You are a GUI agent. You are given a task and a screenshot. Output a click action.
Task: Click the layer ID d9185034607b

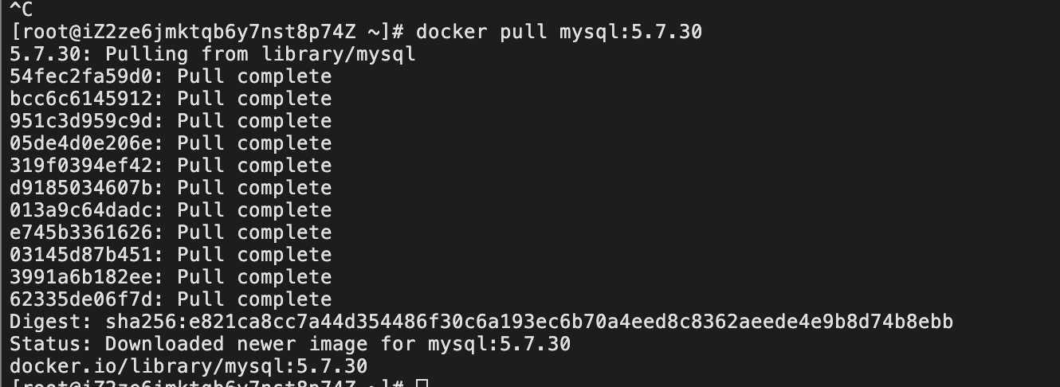(82, 189)
